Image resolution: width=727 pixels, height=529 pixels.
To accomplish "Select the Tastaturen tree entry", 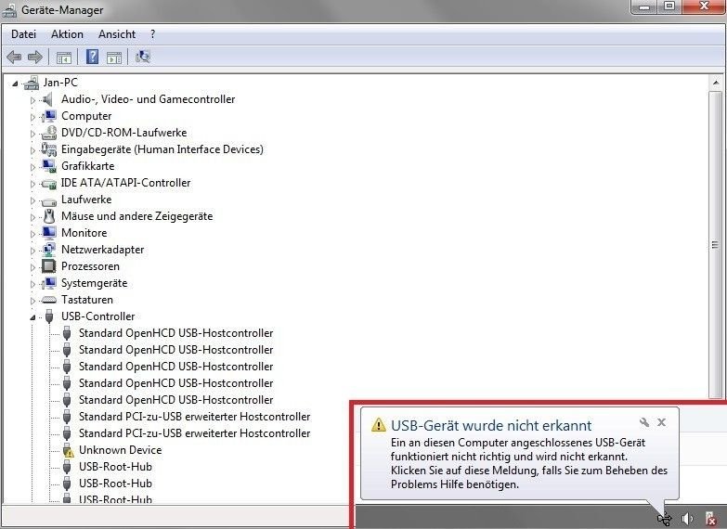I will (87, 300).
